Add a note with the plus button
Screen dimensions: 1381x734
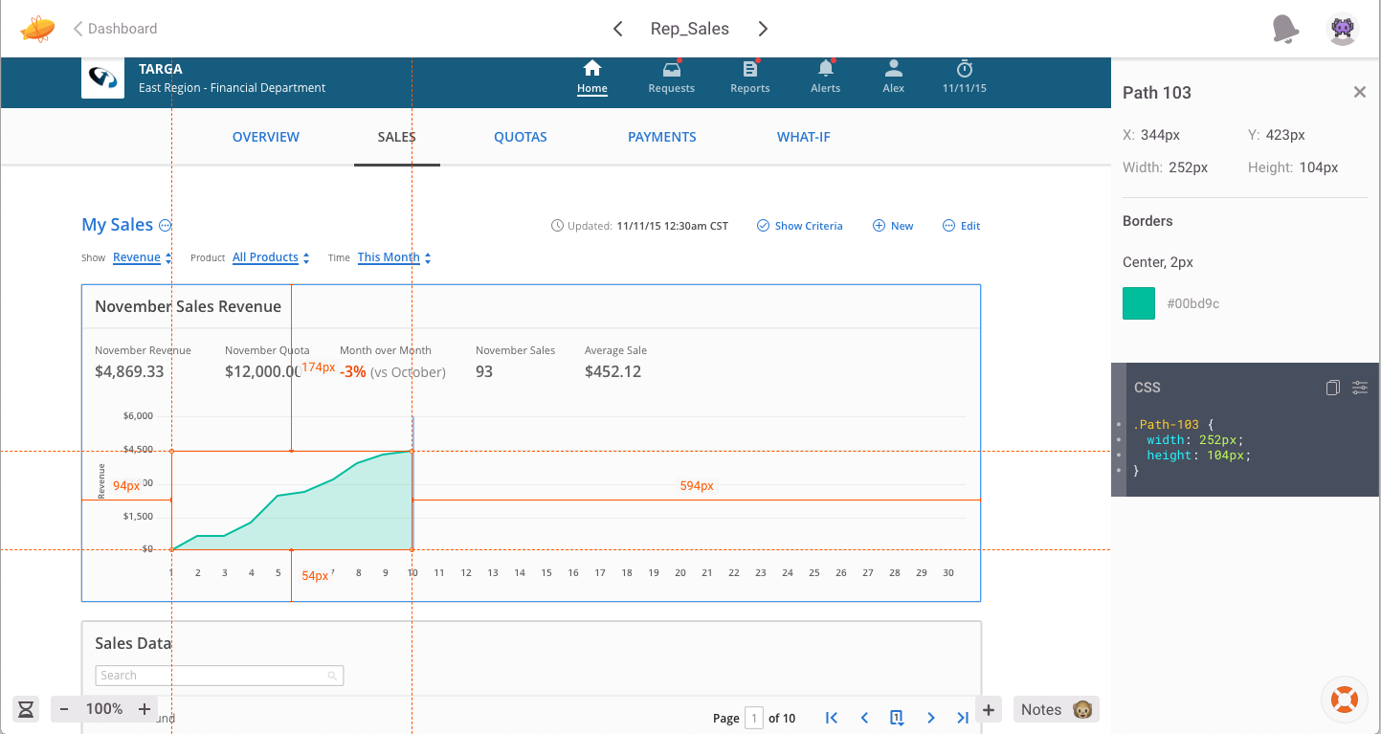pos(989,710)
